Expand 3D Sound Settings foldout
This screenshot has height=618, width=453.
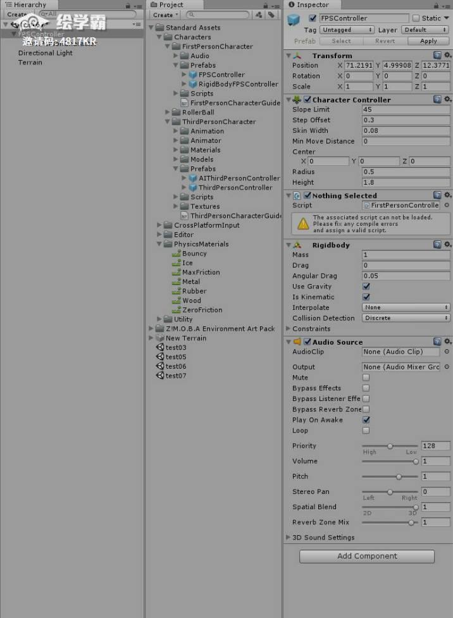pyautogui.click(x=289, y=537)
